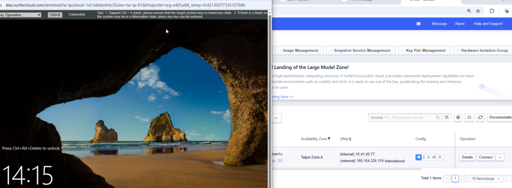Click the Connect button for the host
This screenshot has width=512, height=188.
point(485,157)
